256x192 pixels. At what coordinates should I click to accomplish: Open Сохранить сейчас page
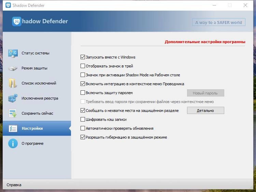(37, 113)
